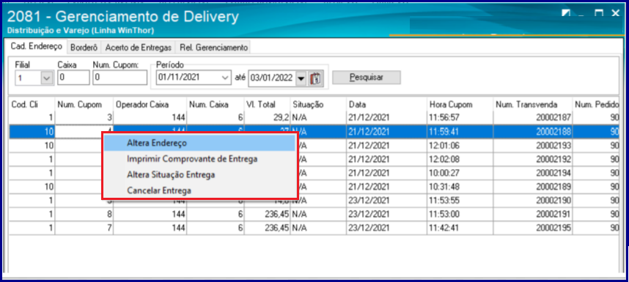629x282 pixels.
Task: Sort by the Cod. Cli column header
Action: [32, 105]
